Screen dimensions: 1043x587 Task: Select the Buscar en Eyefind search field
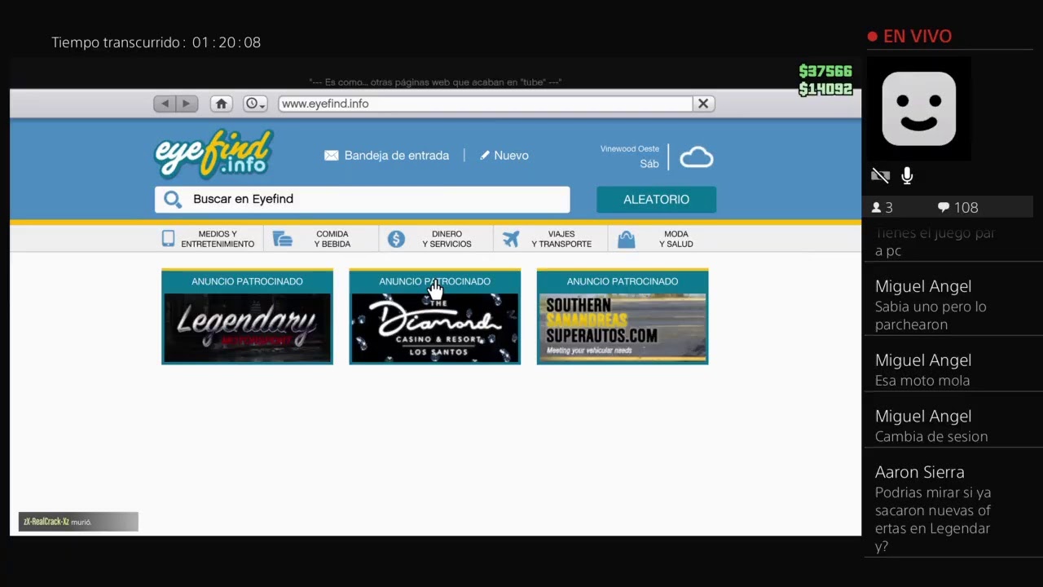pyautogui.click(x=362, y=199)
